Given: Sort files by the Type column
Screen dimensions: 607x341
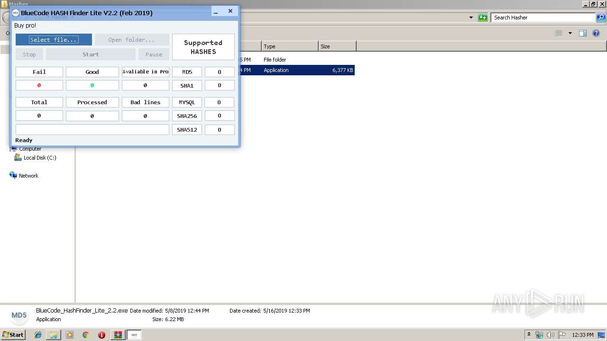Looking at the screenshot, I should point(290,46).
